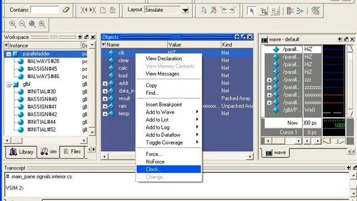Click the Instance column header in Workspace
This screenshot has height=201, width=357.
click(x=45, y=46)
